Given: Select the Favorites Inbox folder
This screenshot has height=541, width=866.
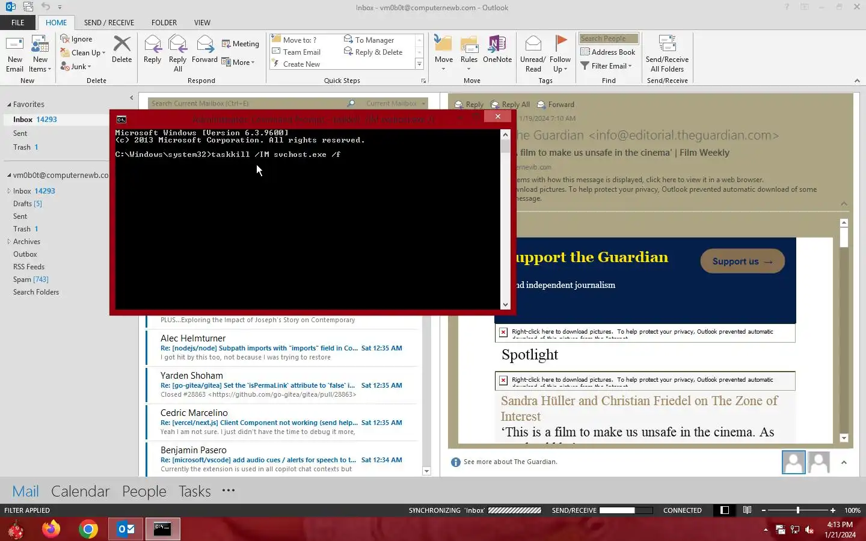Looking at the screenshot, I should pyautogui.click(x=57, y=120).
